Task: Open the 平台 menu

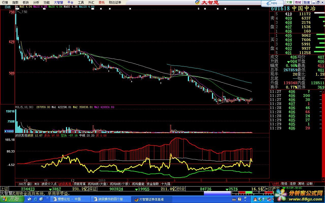Action: 70,2
